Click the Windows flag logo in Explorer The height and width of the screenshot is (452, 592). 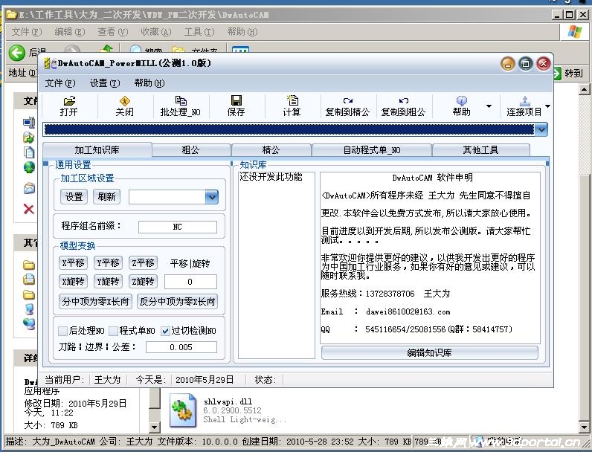(574, 32)
